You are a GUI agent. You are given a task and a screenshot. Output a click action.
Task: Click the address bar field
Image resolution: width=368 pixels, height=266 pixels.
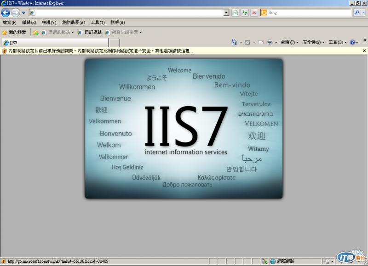[129, 13]
